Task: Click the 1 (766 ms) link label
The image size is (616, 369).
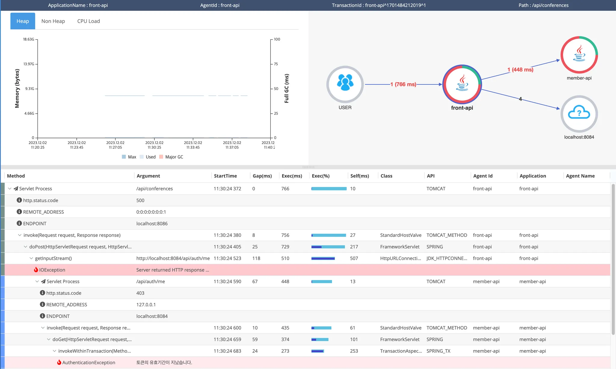Action: click(x=403, y=84)
